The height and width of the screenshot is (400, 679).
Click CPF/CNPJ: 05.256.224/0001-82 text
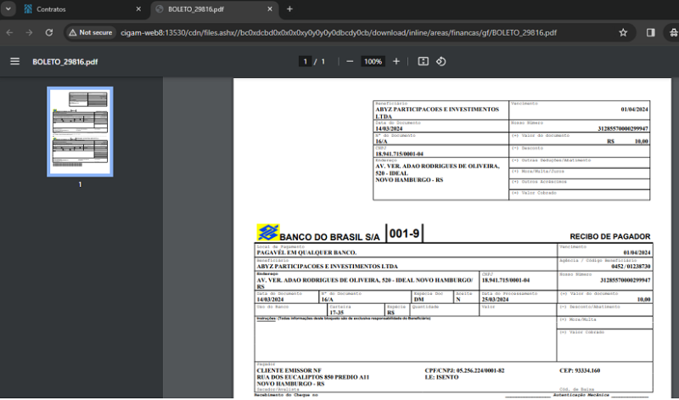[x=464, y=370]
